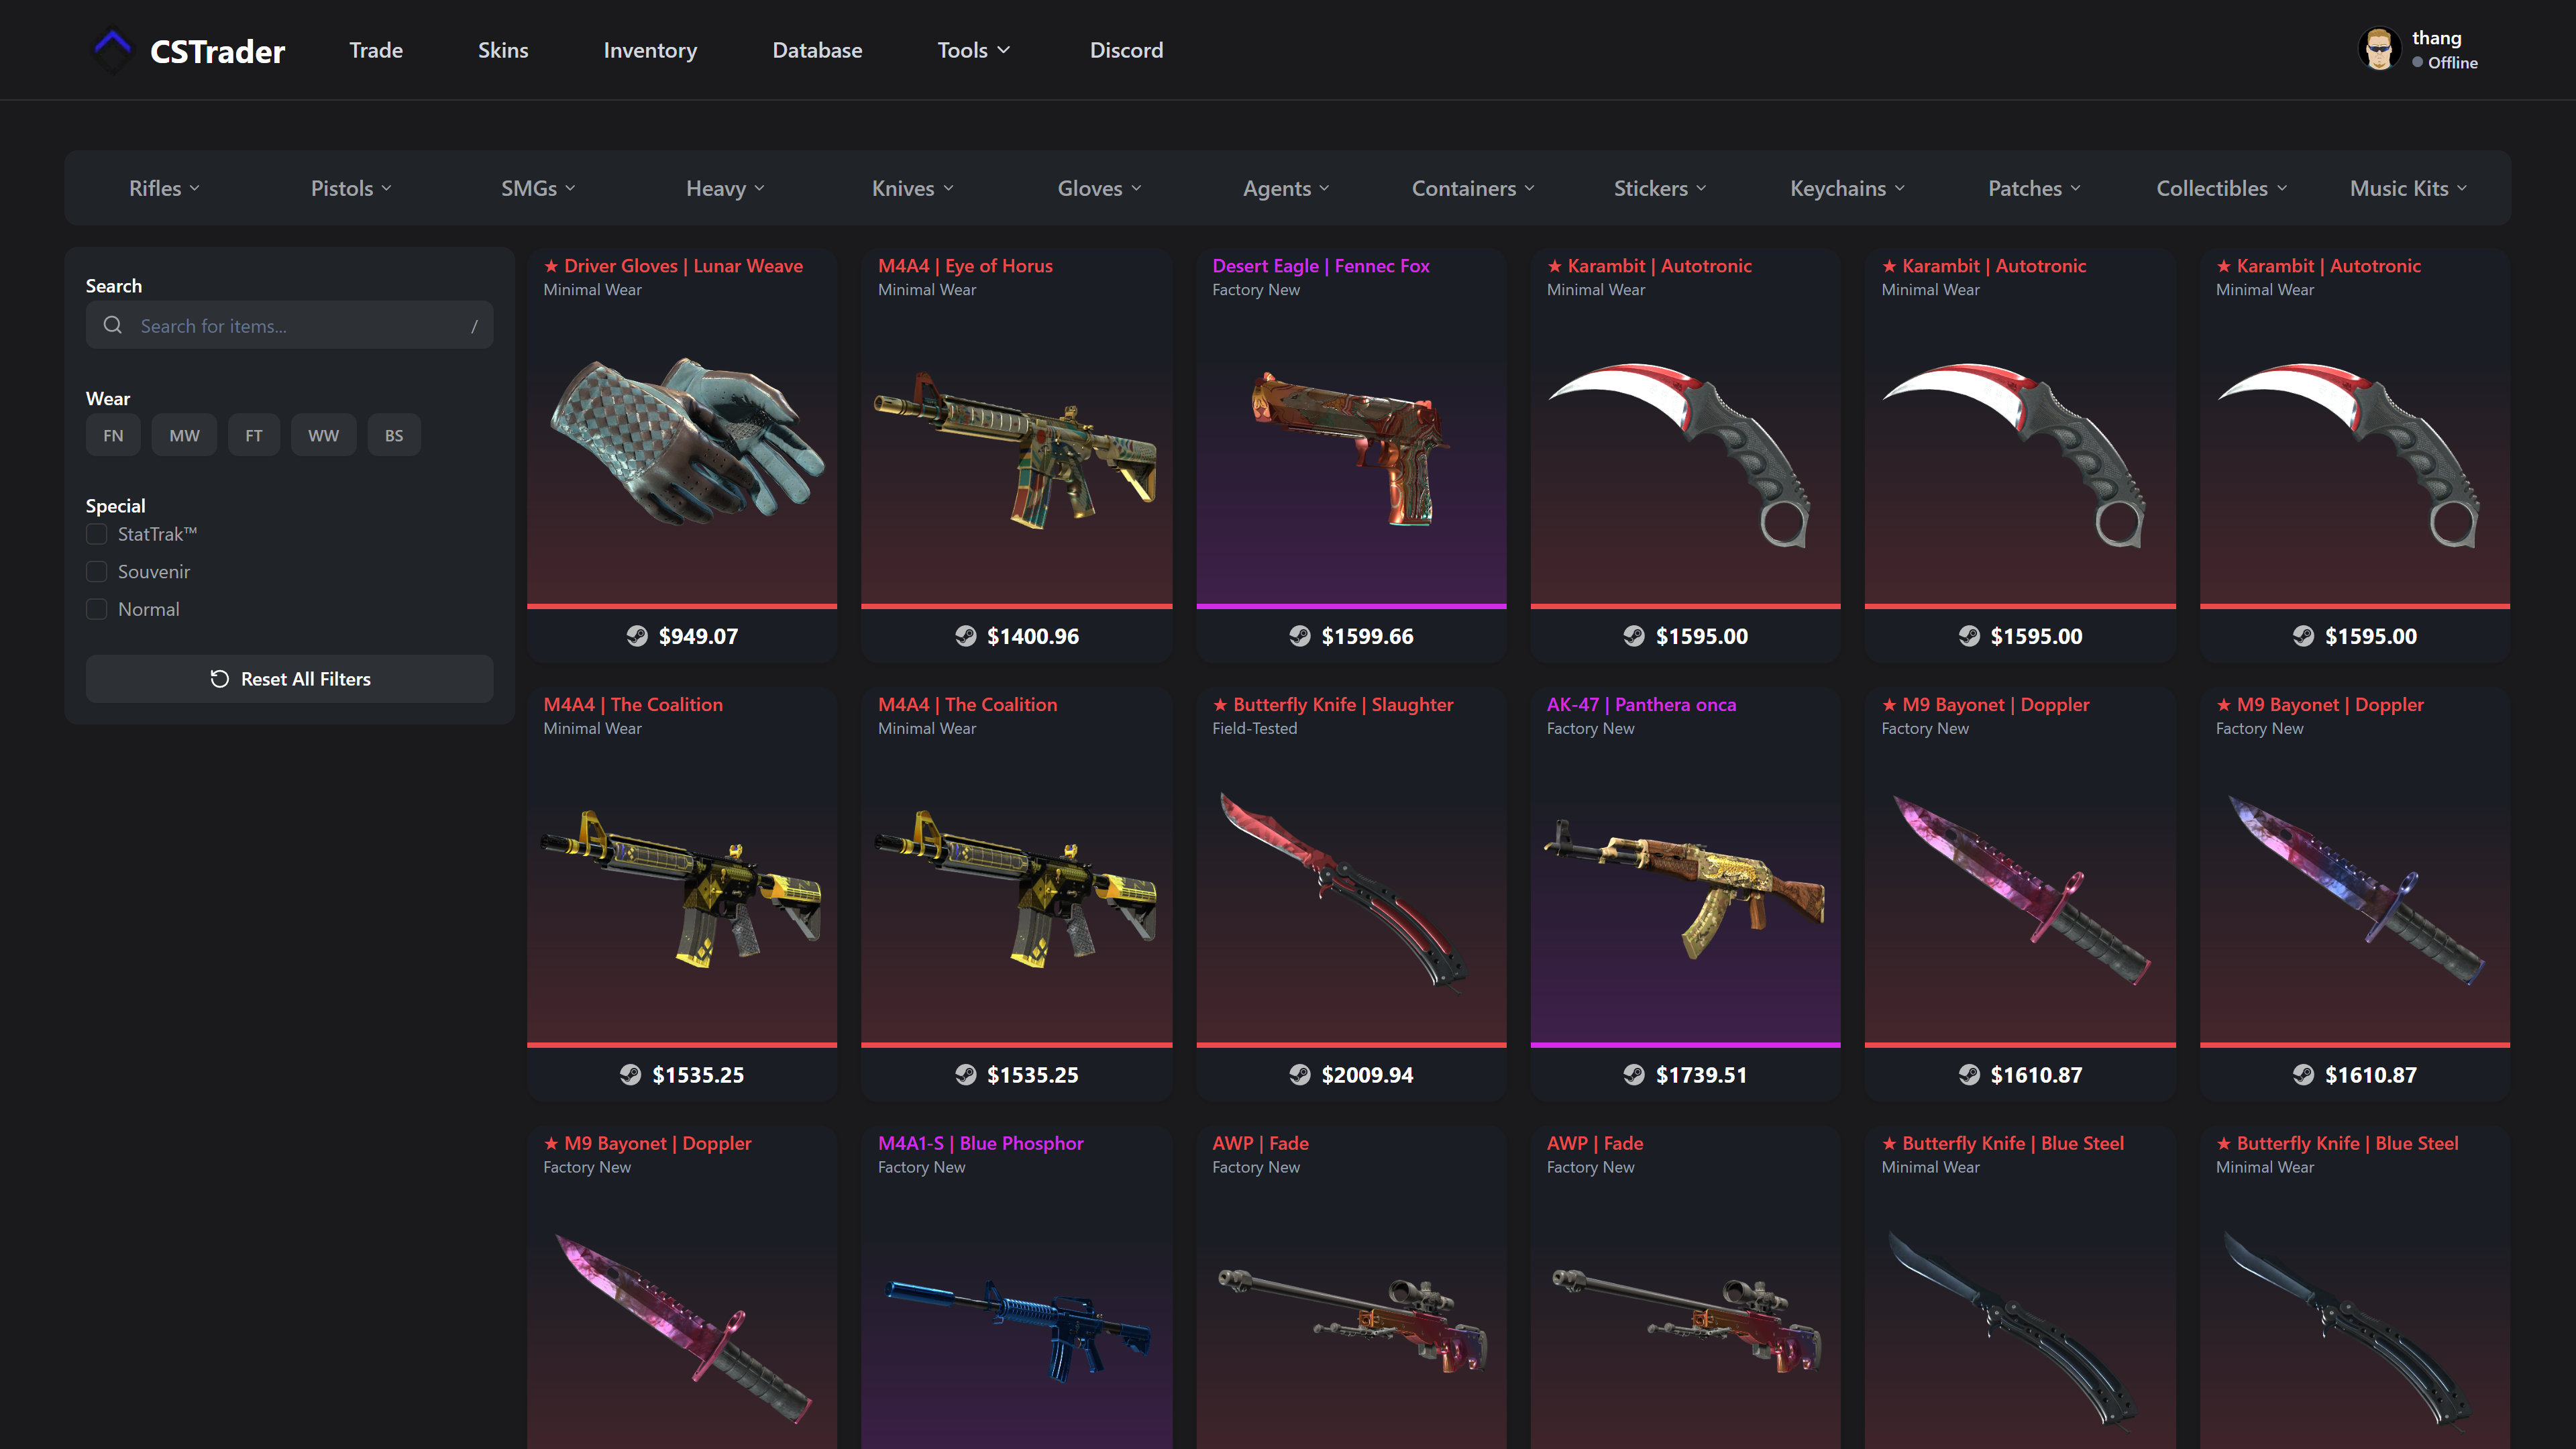
Task: Open the Butterfly Knife Slaughter item card
Action: [x=1351, y=893]
